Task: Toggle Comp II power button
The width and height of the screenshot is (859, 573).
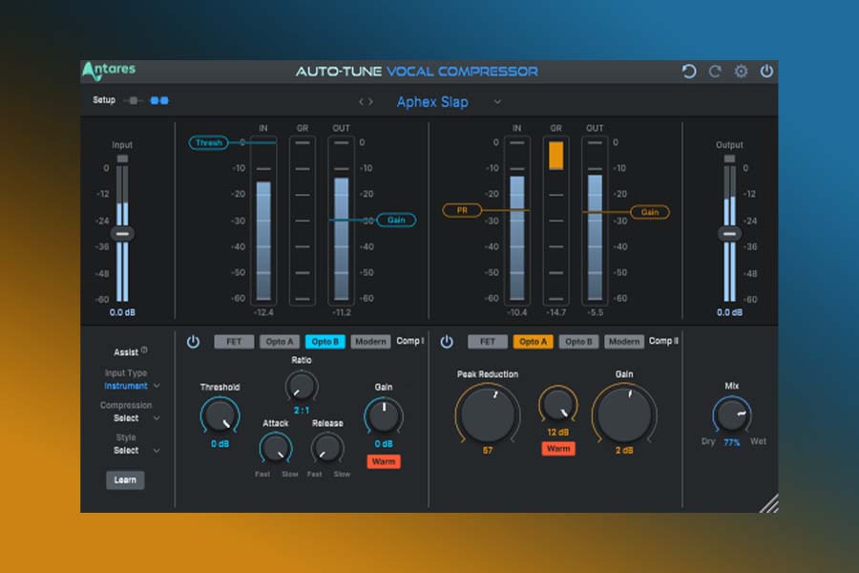Action: tap(447, 342)
